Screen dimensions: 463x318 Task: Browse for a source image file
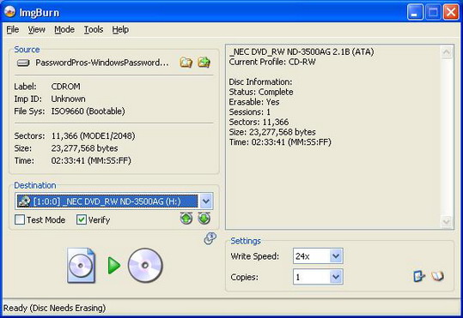[186, 63]
